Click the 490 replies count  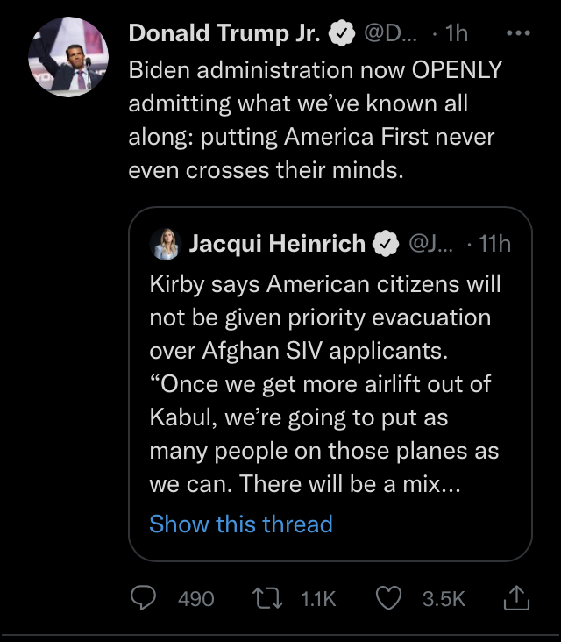tap(196, 599)
